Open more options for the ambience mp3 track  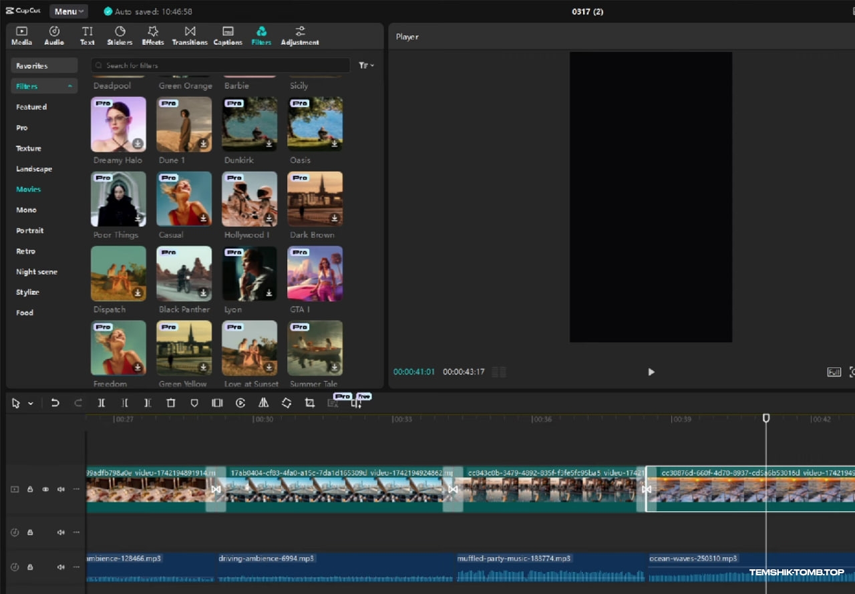pyautogui.click(x=76, y=567)
